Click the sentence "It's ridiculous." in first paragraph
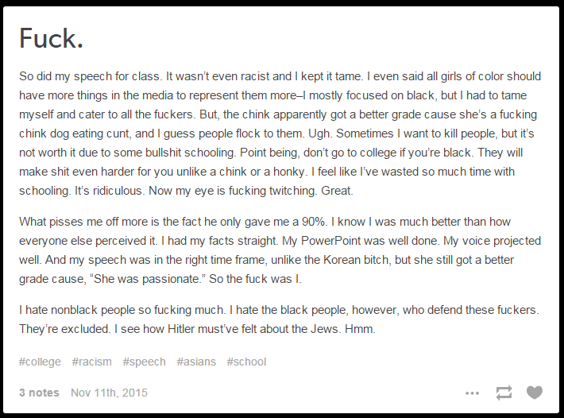The image size is (564, 418). [110, 191]
